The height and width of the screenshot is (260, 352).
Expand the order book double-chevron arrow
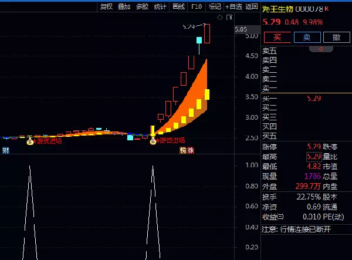pos(321,48)
